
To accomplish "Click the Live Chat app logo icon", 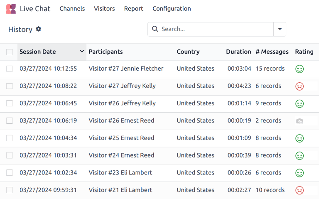I will tap(11, 9).
